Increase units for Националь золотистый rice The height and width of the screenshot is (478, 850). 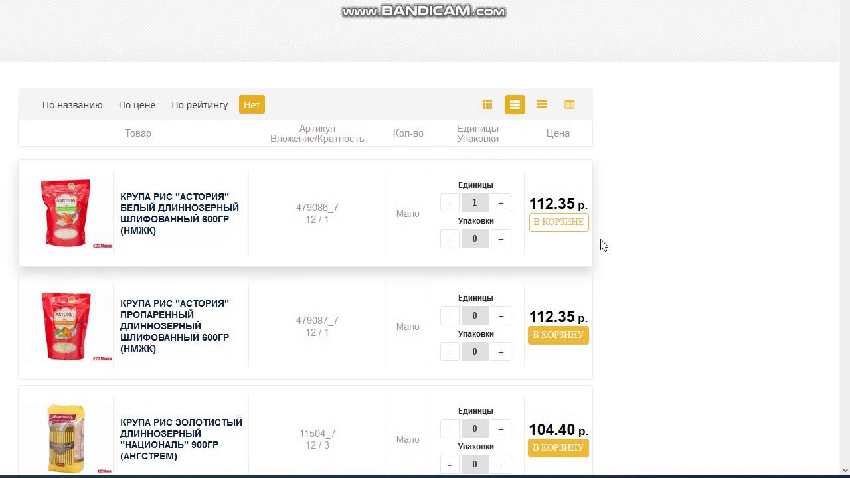pos(501,429)
